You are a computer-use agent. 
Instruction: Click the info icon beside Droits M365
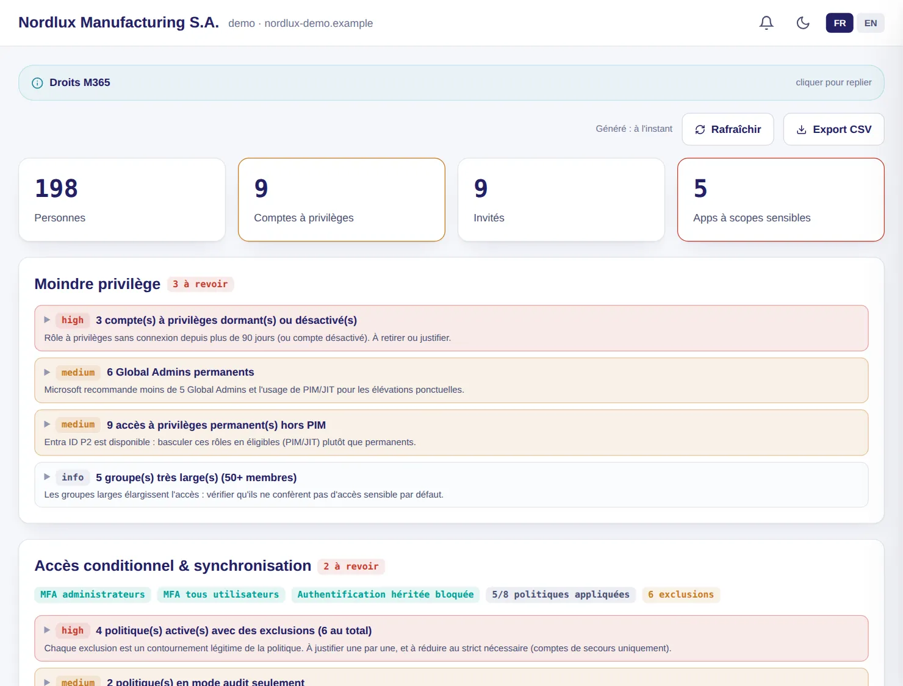click(x=37, y=83)
